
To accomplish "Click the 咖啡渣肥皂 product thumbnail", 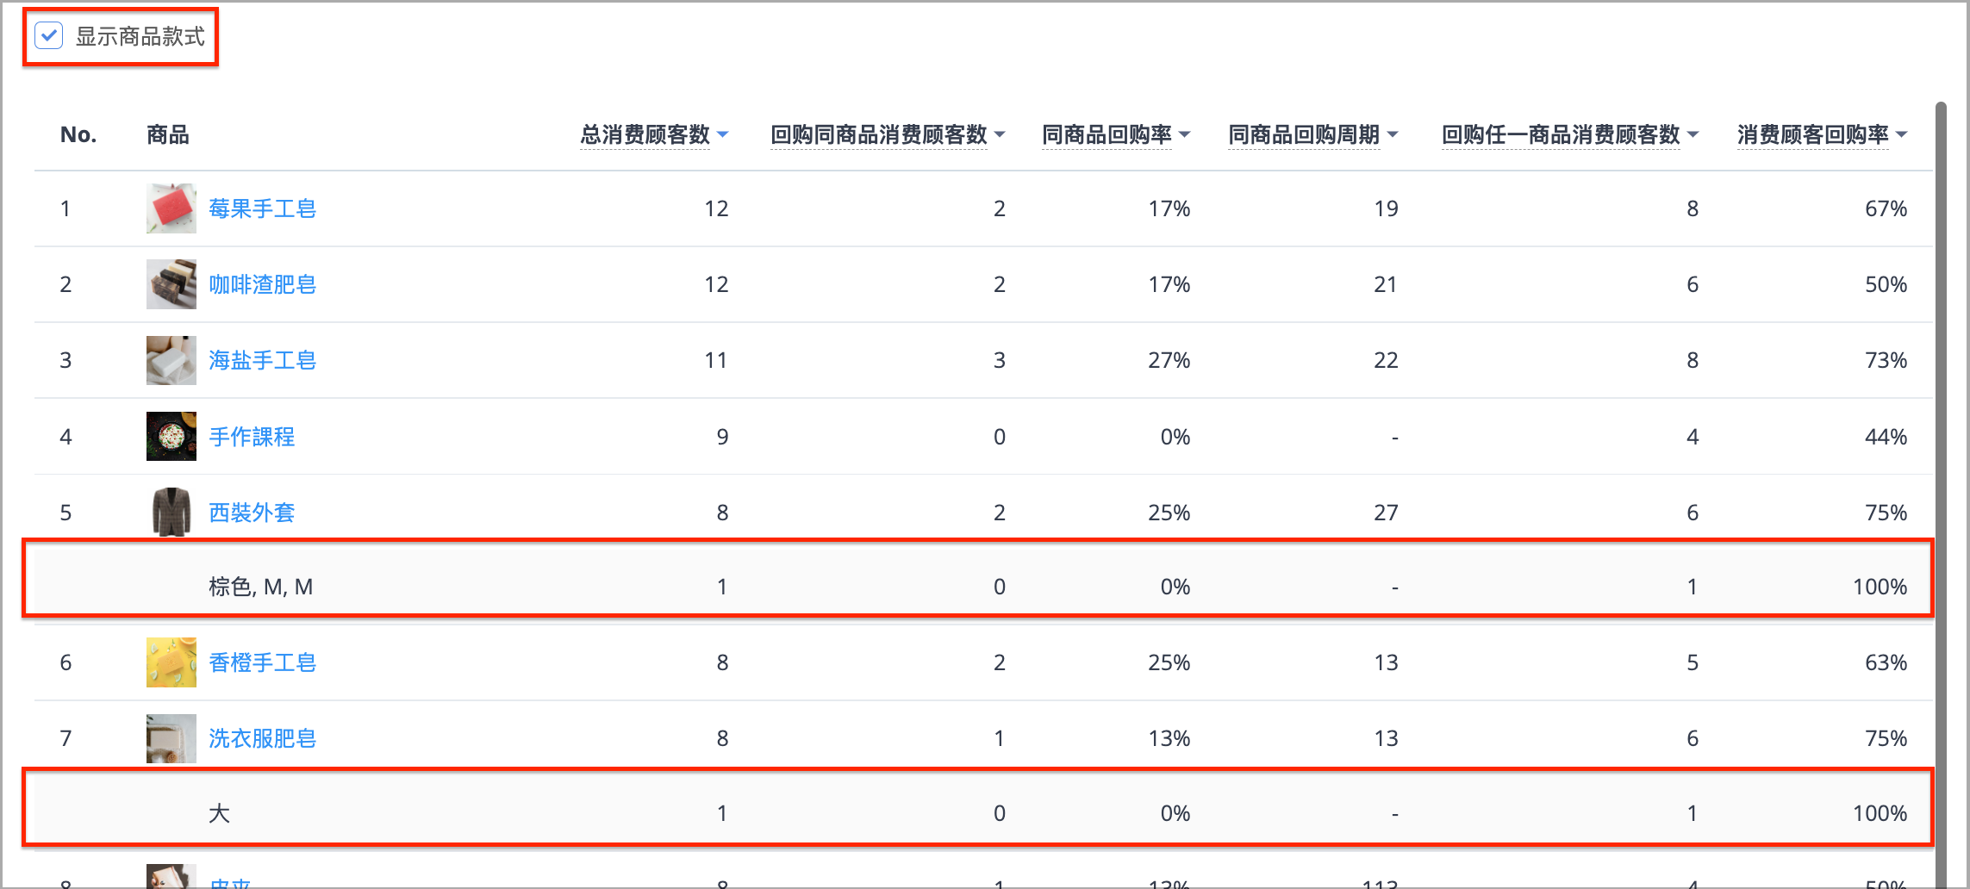I will click(171, 284).
